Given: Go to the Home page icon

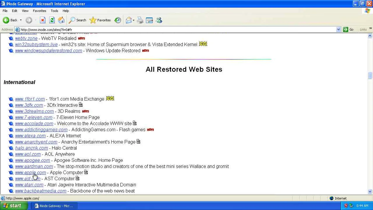Looking at the screenshot, I should pos(61,20).
